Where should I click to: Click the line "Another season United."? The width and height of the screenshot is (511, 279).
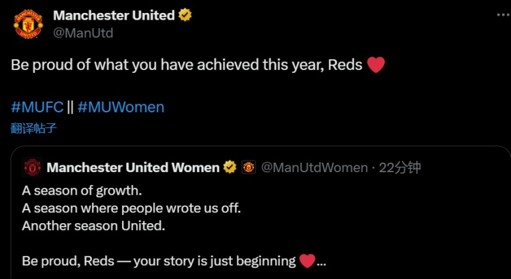(93, 225)
